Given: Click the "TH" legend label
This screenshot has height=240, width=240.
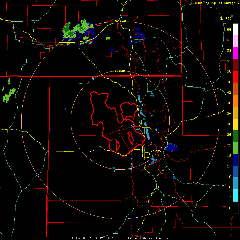Looking at the screenshot, I should [x=229, y=208].
